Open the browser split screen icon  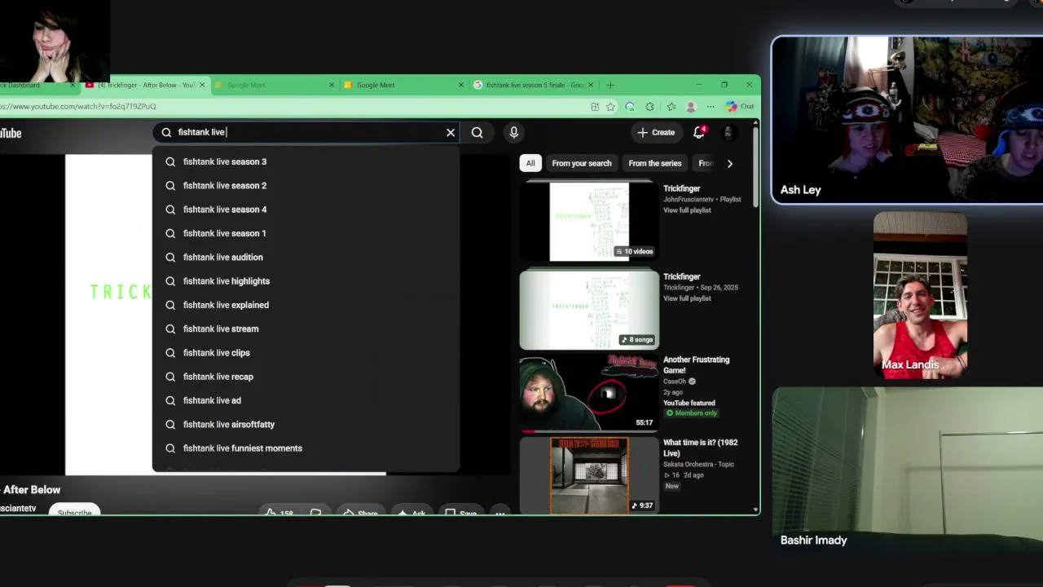tap(595, 107)
